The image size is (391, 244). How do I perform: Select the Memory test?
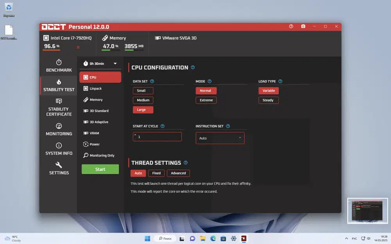[x=100, y=100]
